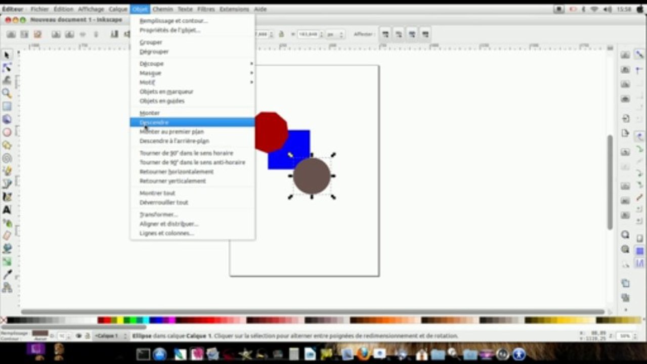Viewport: 647px width, 364px height.
Task: Choose Descendre in the Objet menu
Action: 192,122
